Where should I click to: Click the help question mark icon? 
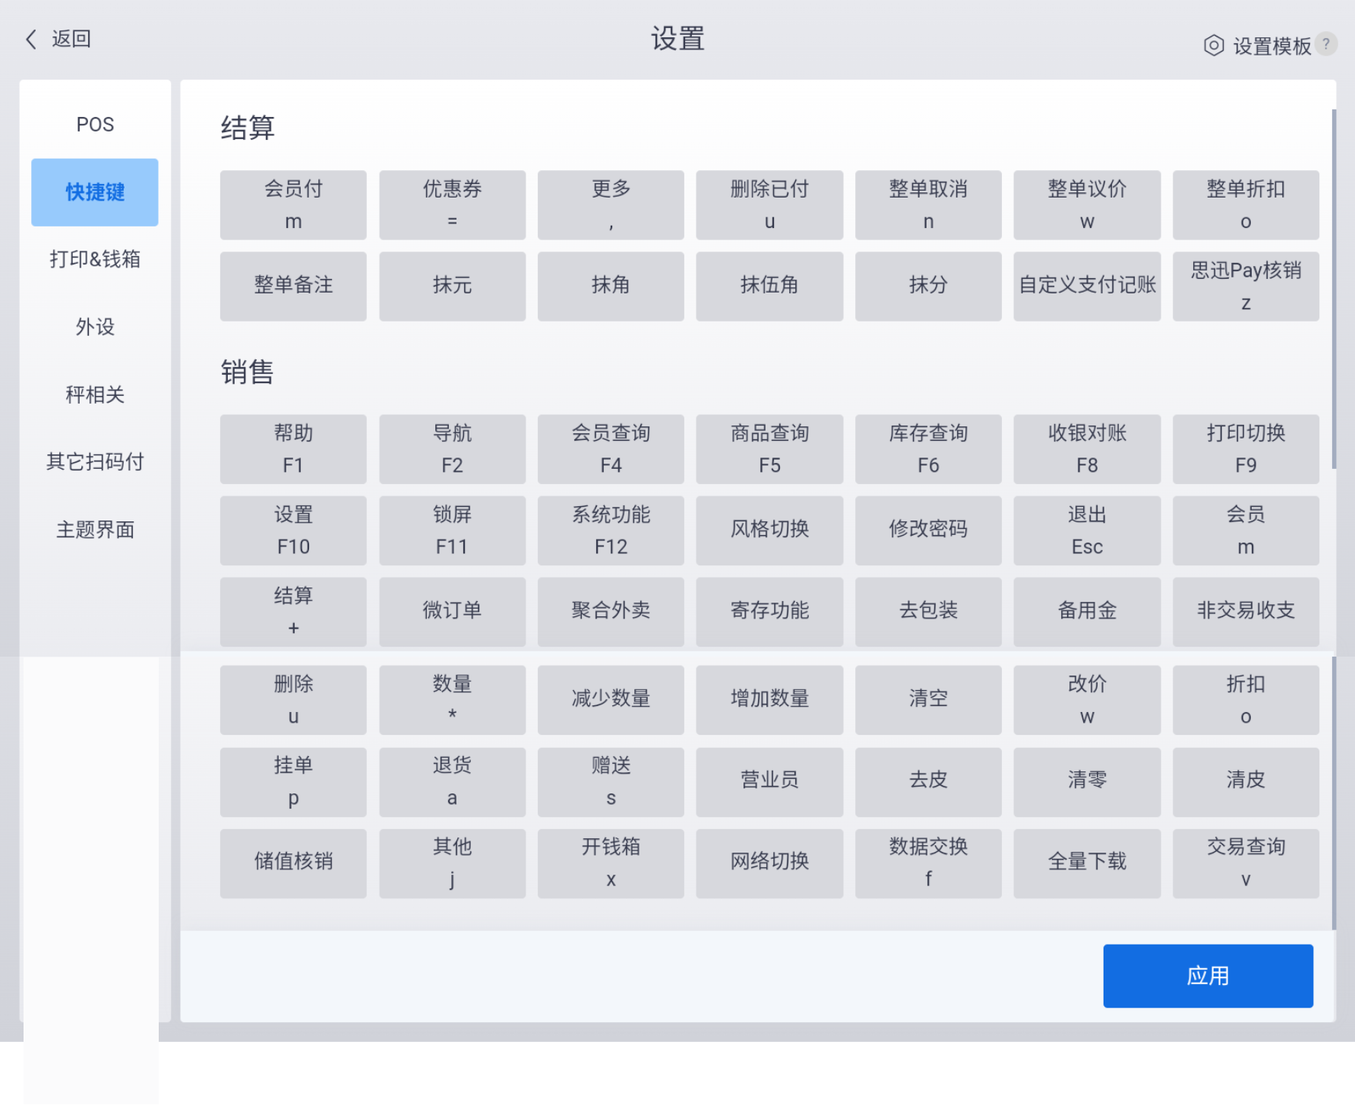click(1326, 44)
